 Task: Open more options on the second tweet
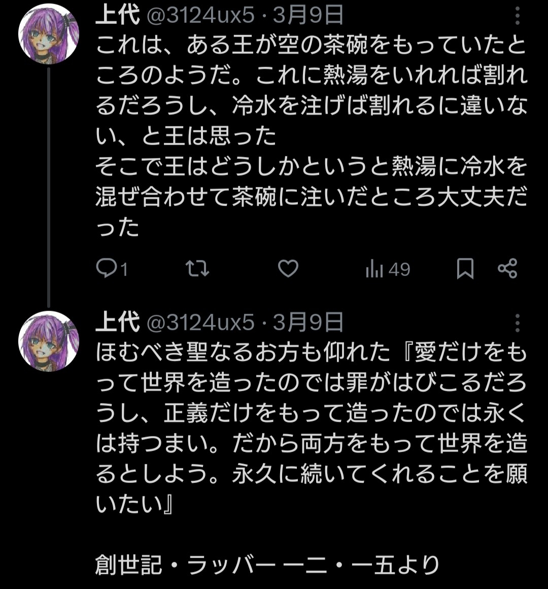(517, 323)
